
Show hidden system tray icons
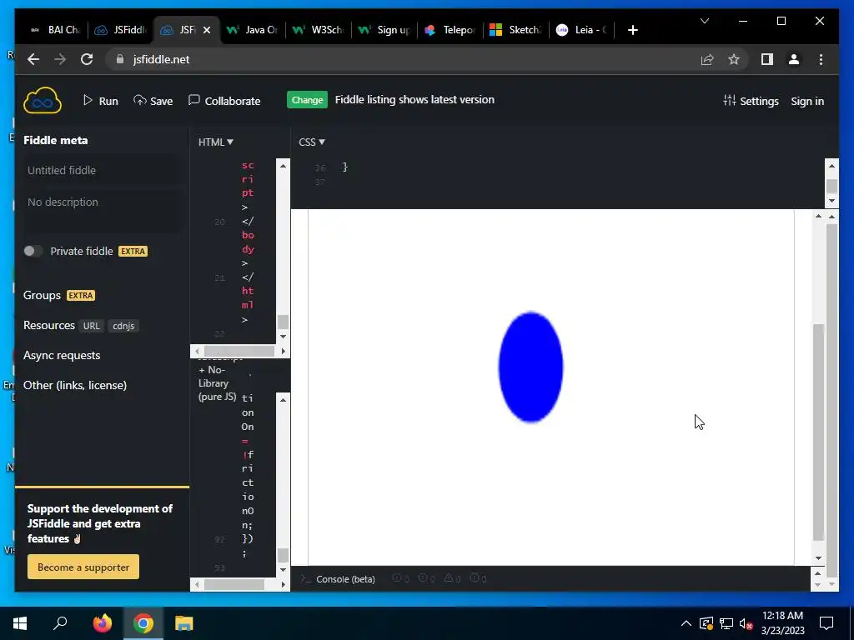tap(686, 623)
